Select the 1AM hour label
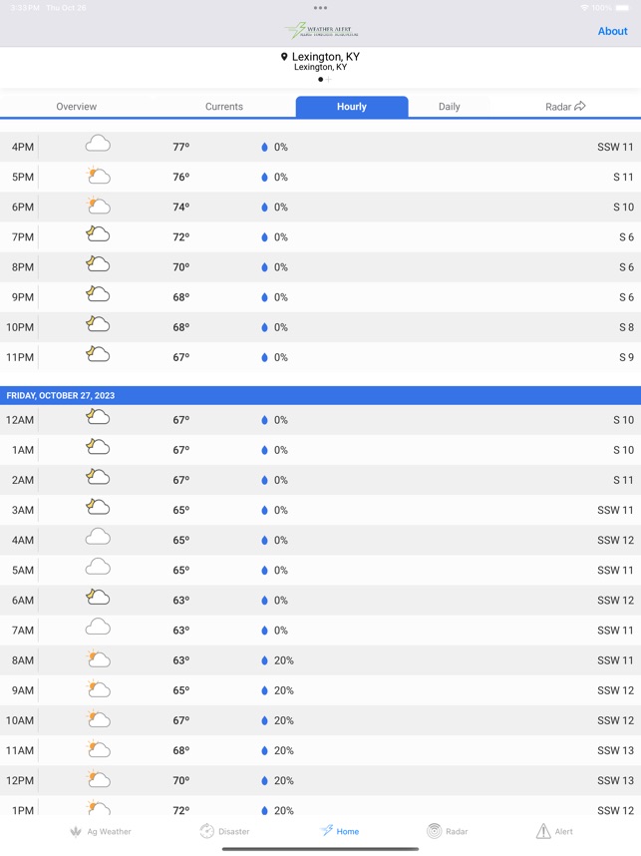This screenshot has height=856, width=641. pos(23,450)
